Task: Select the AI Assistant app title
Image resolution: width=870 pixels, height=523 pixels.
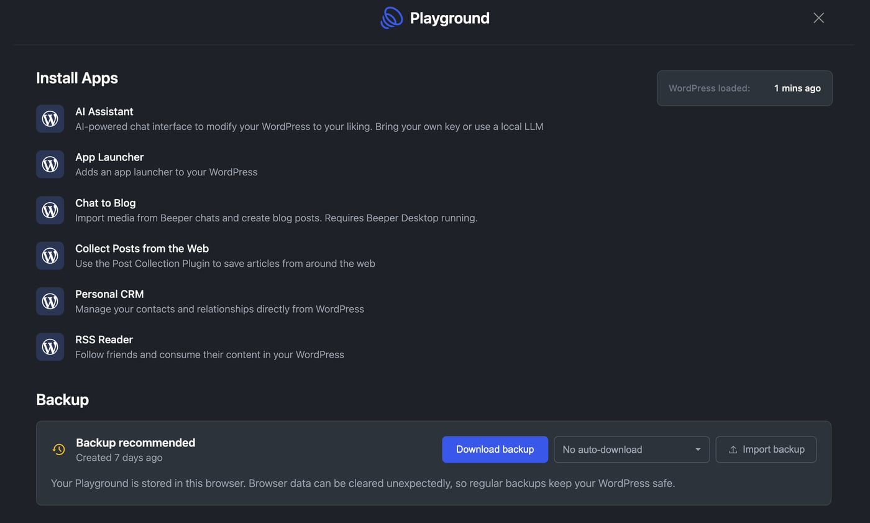Action: (104, 112)
